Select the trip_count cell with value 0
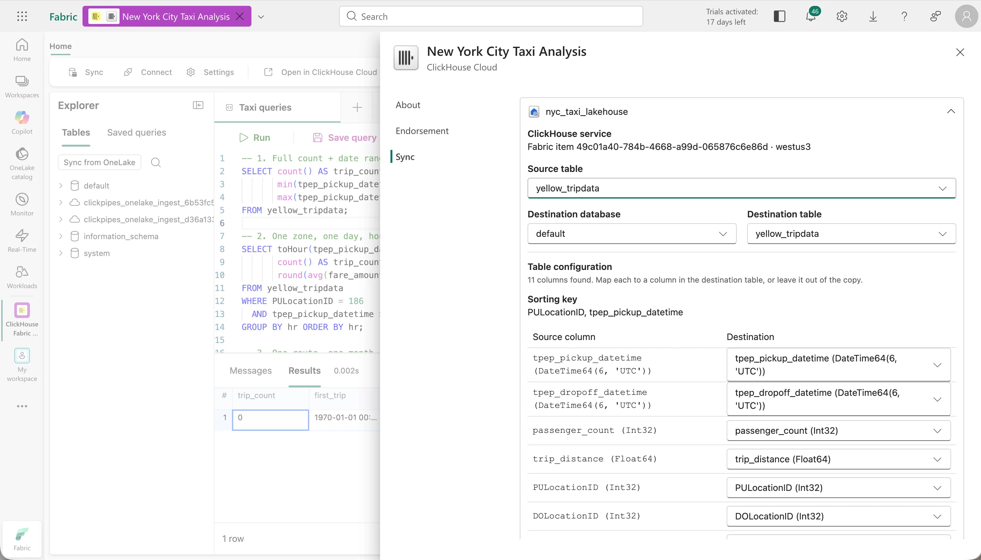This screenshot has height=560, width=981. [270, 420]
